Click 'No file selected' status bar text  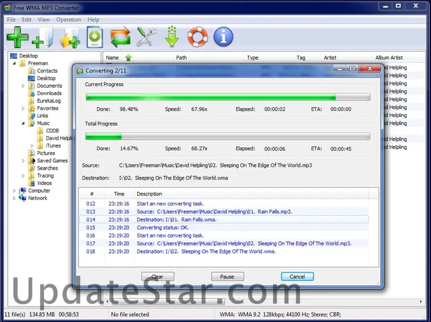coord(130,315)
